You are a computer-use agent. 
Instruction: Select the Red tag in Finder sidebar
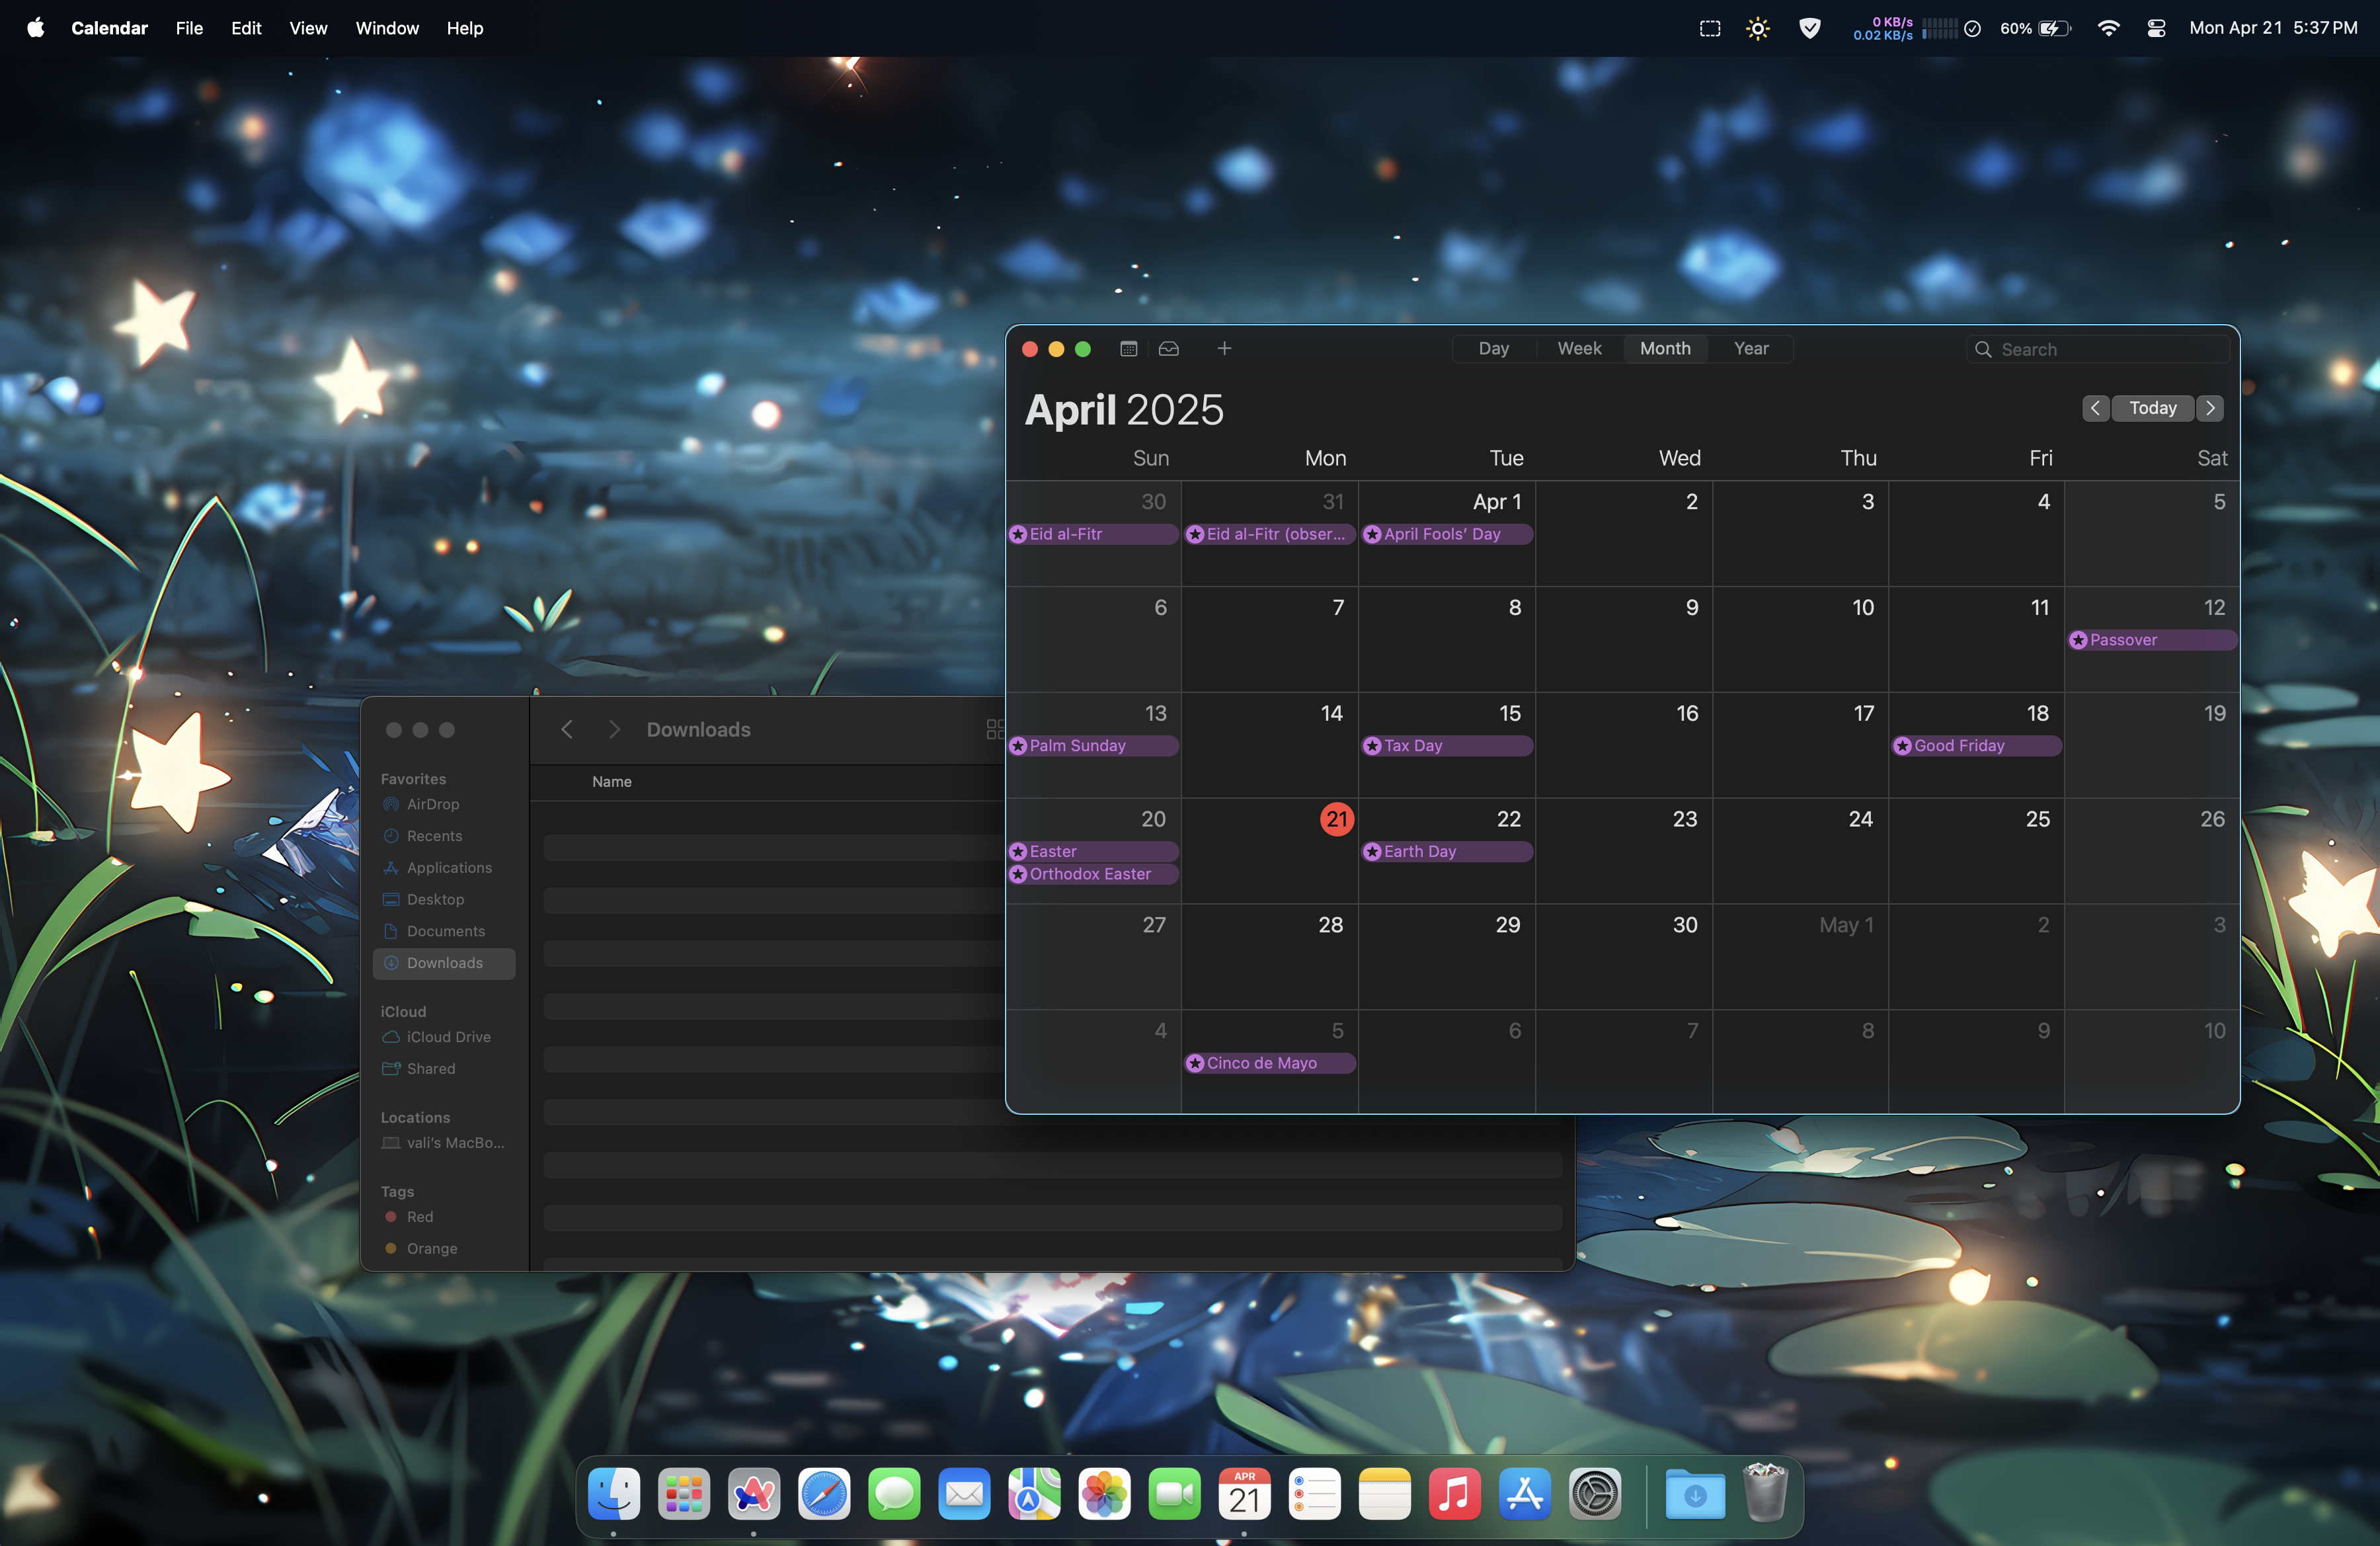pyautogui.click(x=419, y=1217)
